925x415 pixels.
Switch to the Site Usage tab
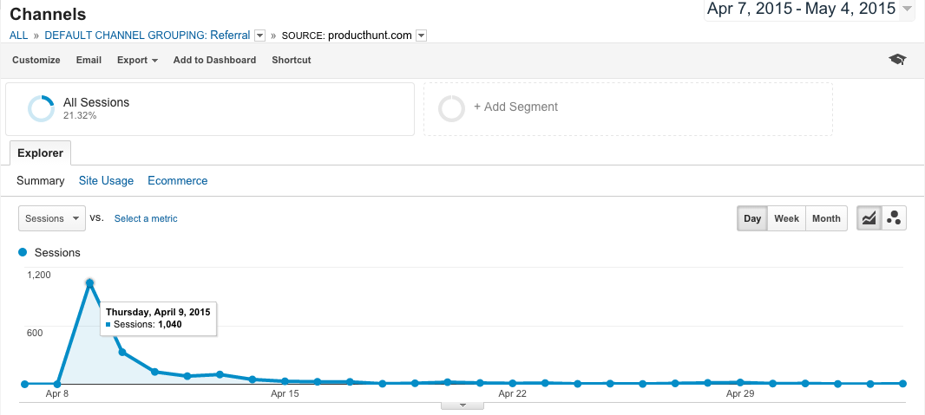point(106,181)
